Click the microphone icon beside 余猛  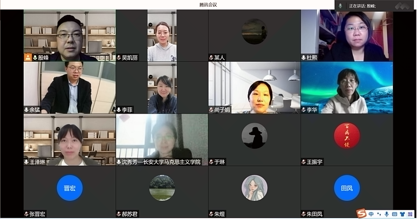(26, 110)
